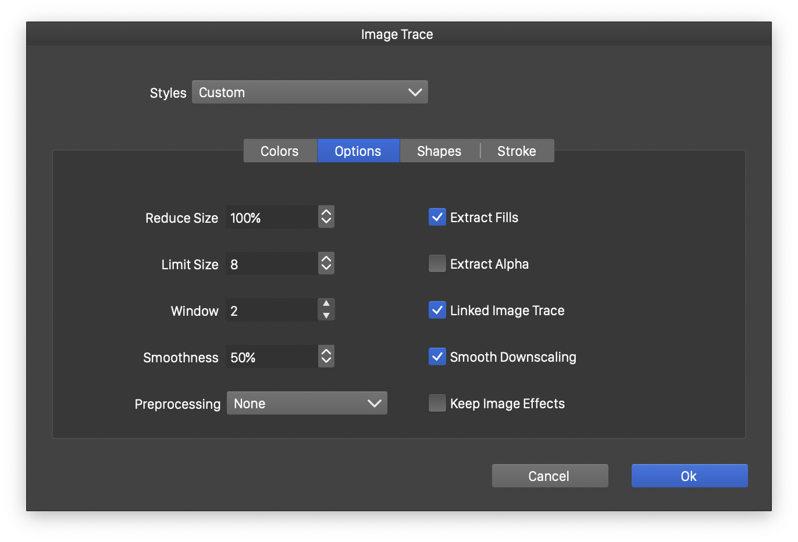
Task: Select the Options tab
Action: coord(358,151)
